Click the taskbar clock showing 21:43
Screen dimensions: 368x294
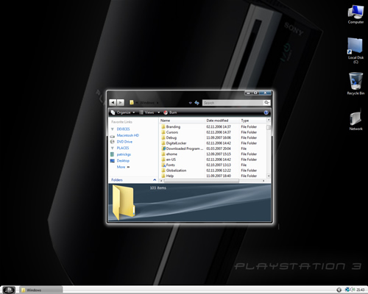pos(361,290)
